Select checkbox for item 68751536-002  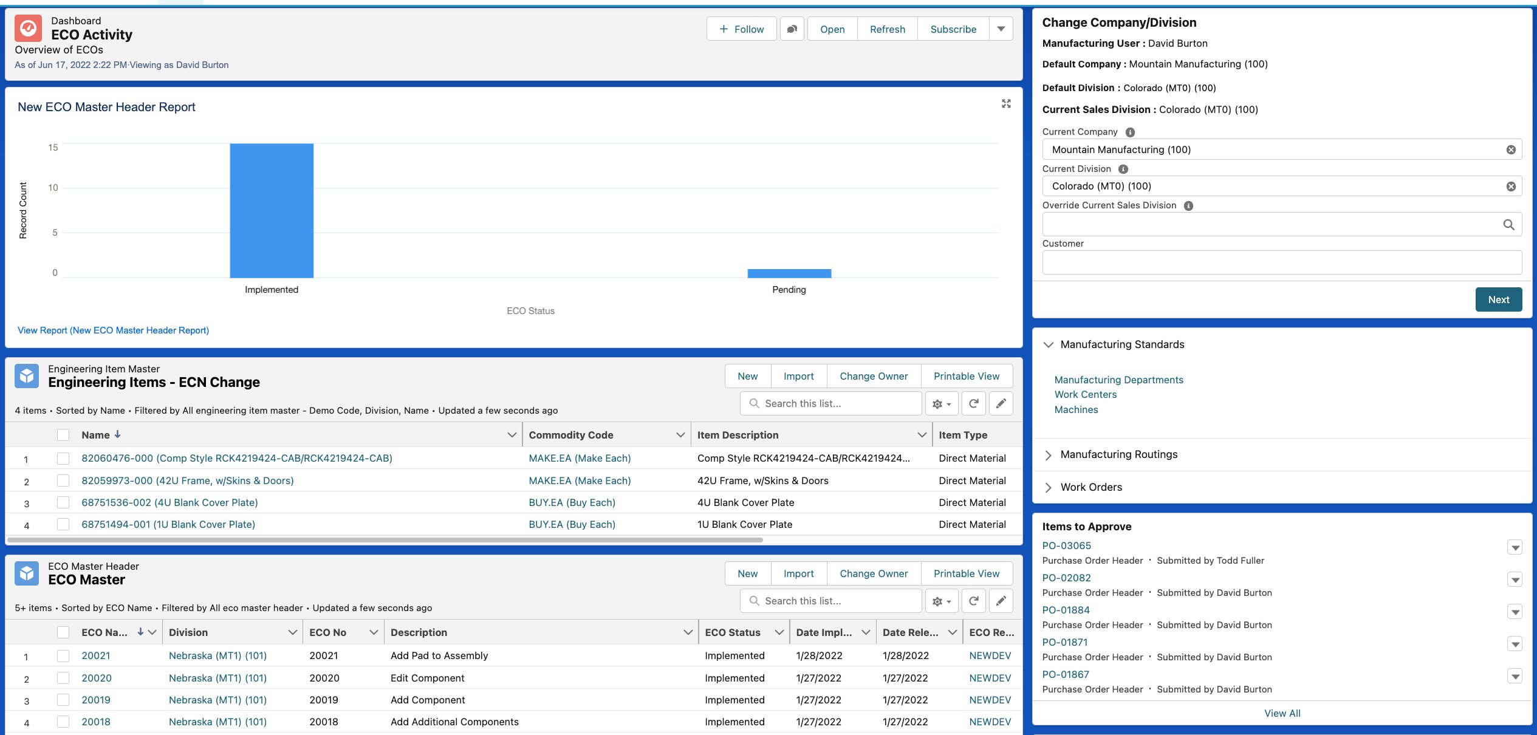(63, 503)
